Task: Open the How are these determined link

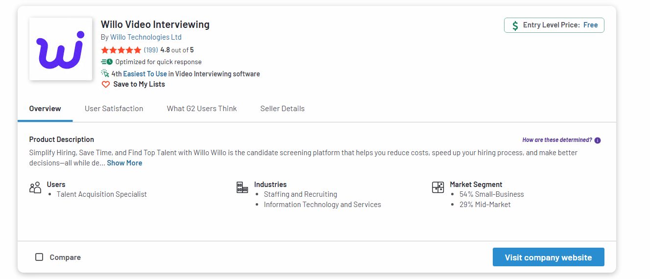Action: click(x=557, y=140)
